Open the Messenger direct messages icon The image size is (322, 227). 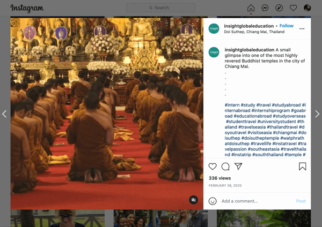pos(265,8)
